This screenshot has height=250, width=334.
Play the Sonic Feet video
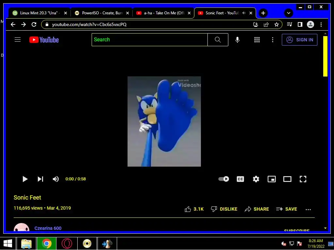25,179
